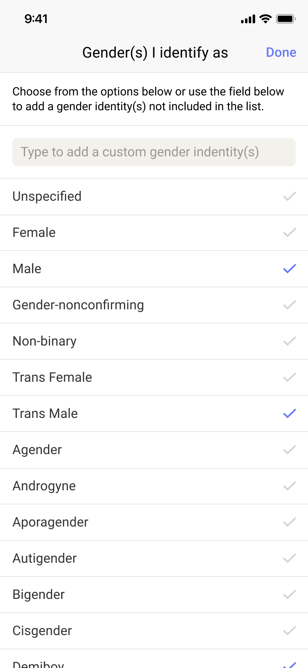This screenshot has height=668, width=308.
Task: Toggle Gender-nonconfirming checkmark icon
Action: point(290,305)
